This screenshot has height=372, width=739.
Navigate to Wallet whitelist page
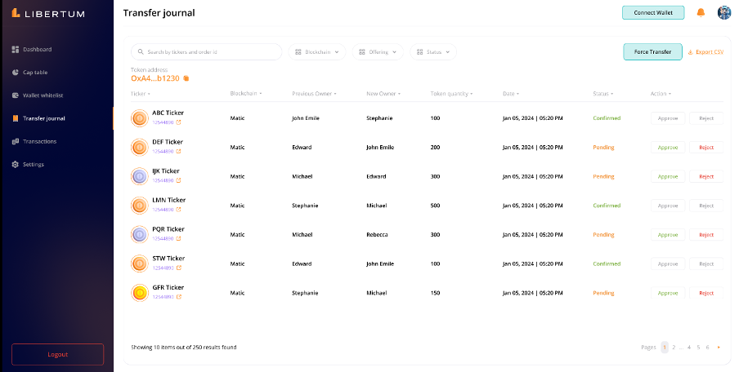(x=43, y=95)
